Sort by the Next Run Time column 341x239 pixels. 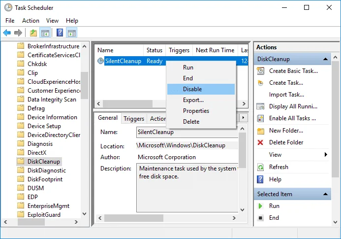[x=215, y=50]
